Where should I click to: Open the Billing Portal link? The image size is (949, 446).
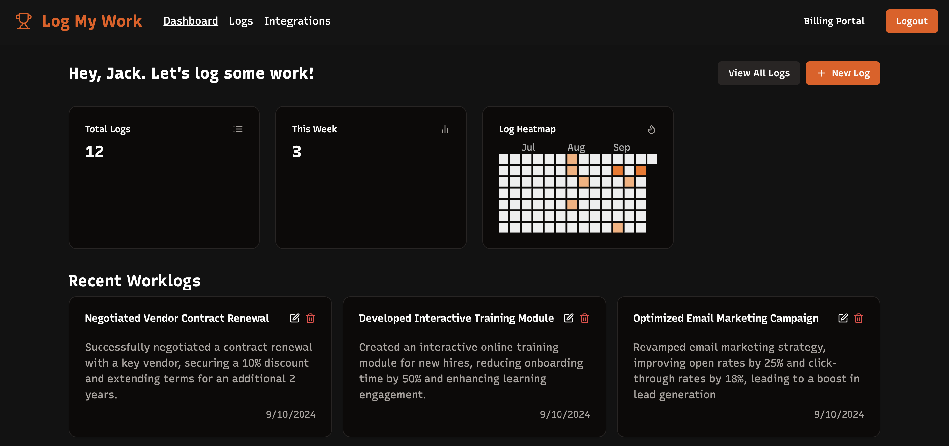pyautogui.click(x=834, y=21)
